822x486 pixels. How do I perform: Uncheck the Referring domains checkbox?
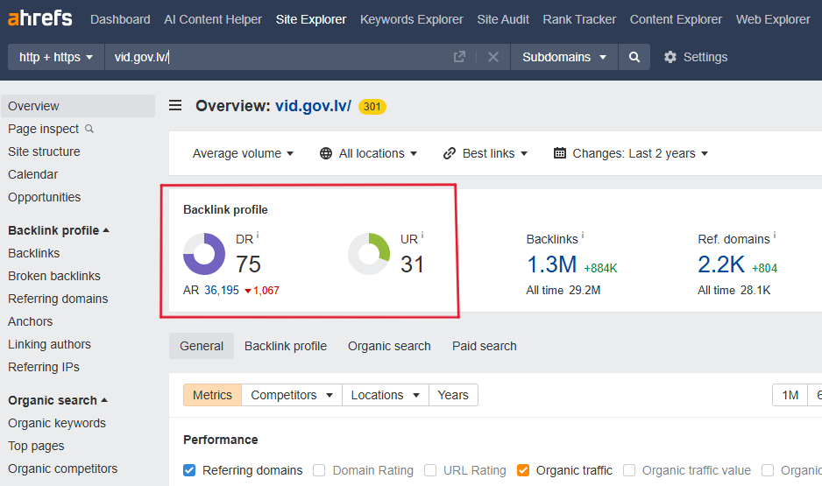pos(189,470)
